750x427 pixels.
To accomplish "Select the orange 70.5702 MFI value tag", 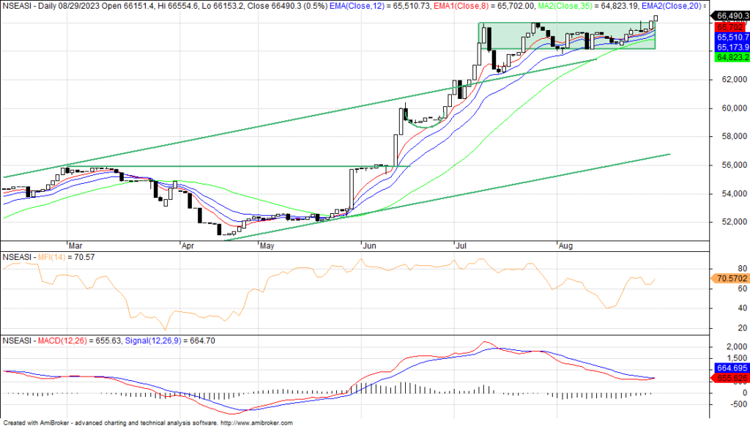I will (x=728, y=278).
